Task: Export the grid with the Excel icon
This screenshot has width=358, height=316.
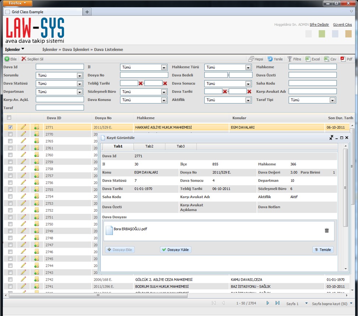Action: [308, 59]
